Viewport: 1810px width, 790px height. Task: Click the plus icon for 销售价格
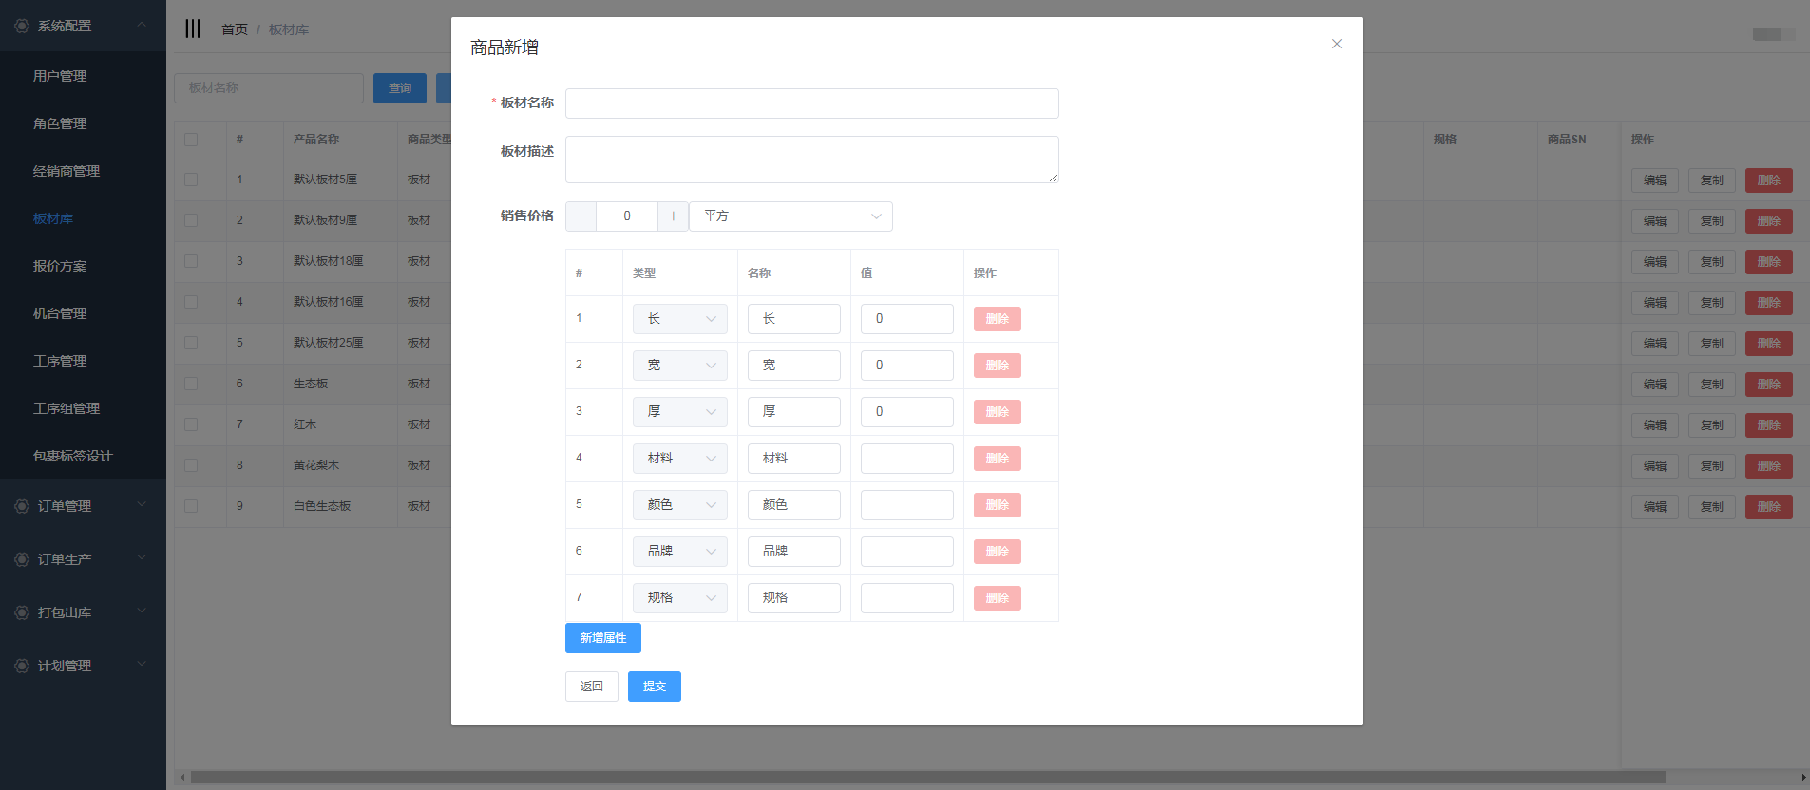pos(673,216)
